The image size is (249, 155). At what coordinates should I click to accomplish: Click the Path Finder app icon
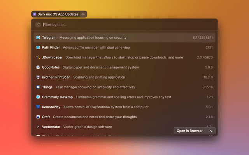pyautogui.click(x=38, y=47)
